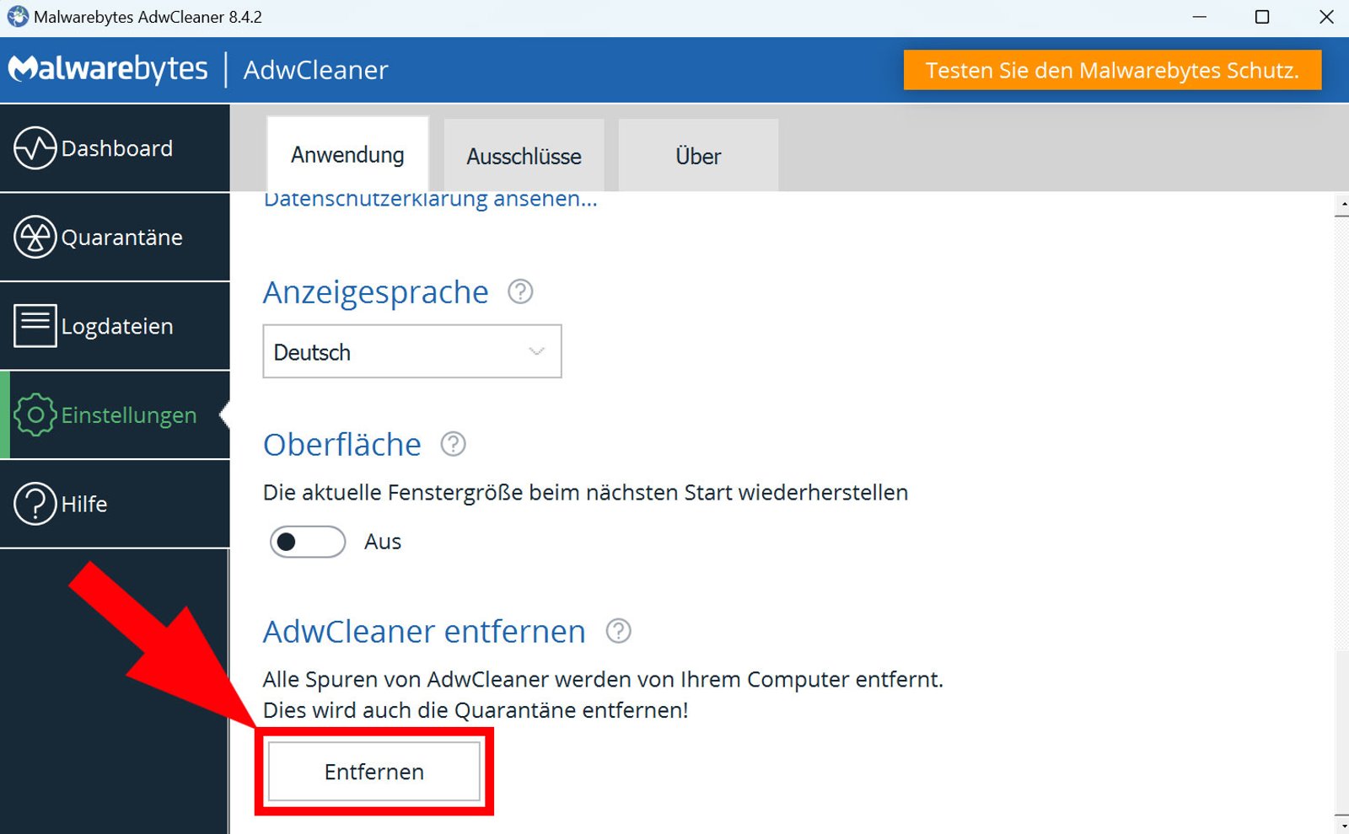Expand the Deutsch language selector

tap(411, 351)
